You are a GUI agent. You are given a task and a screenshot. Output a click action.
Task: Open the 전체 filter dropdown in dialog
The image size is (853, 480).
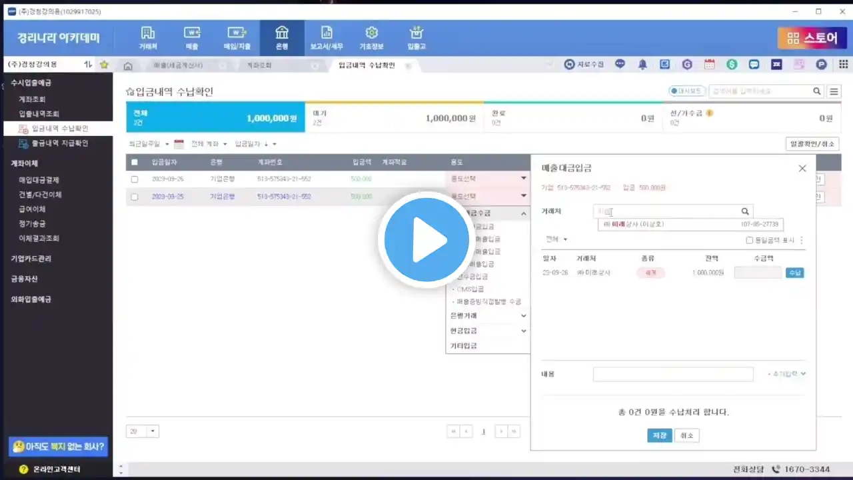click(556, 239)
